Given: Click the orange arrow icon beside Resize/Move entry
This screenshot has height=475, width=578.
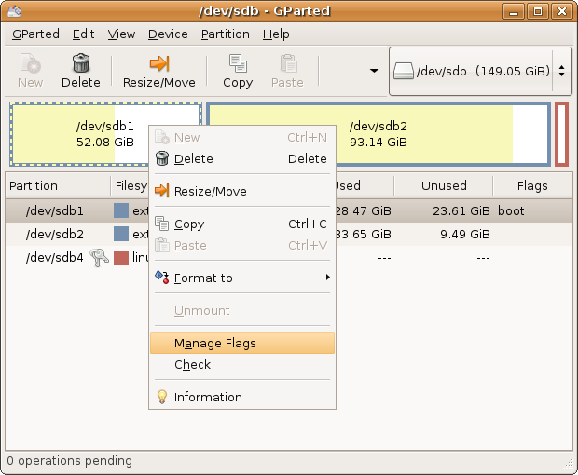Looking at the screenshot, I should coord(162,191).
